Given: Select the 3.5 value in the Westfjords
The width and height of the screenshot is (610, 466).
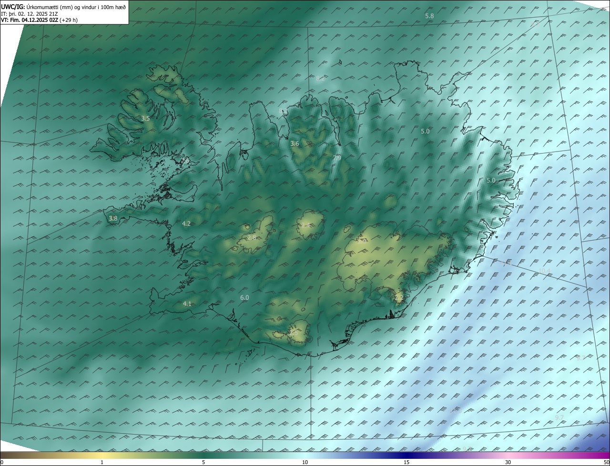Looking at the screenshot, I should point(145,118).
